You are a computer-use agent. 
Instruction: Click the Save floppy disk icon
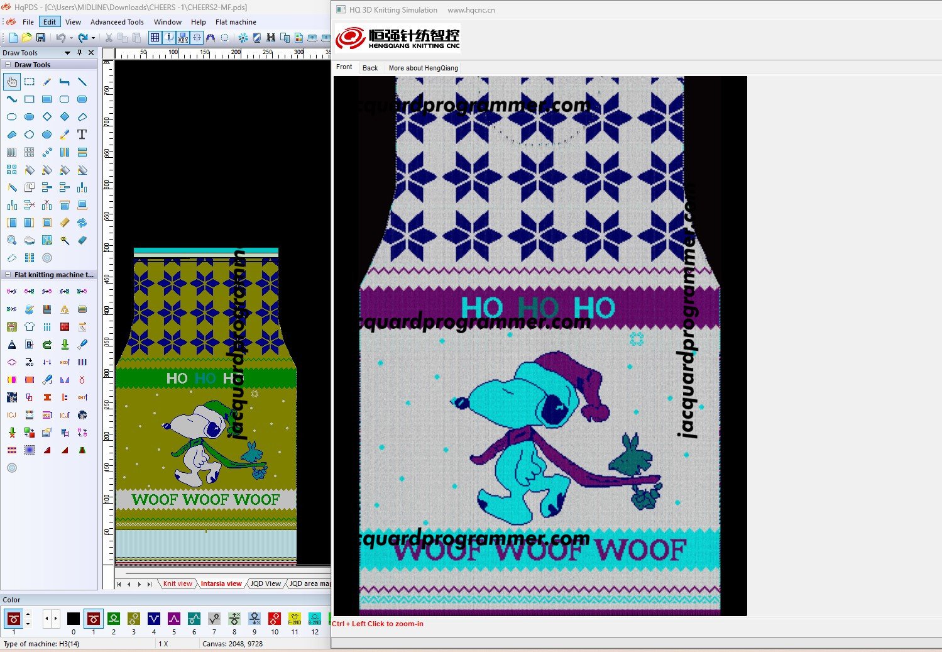(41, 38)
